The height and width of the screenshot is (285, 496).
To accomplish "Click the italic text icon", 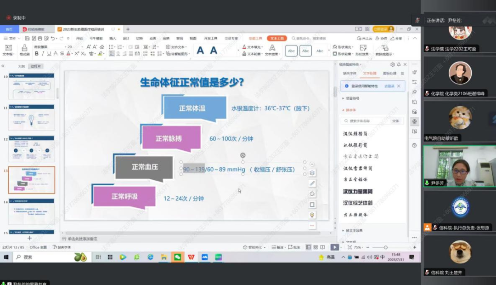I will [43, 54].
